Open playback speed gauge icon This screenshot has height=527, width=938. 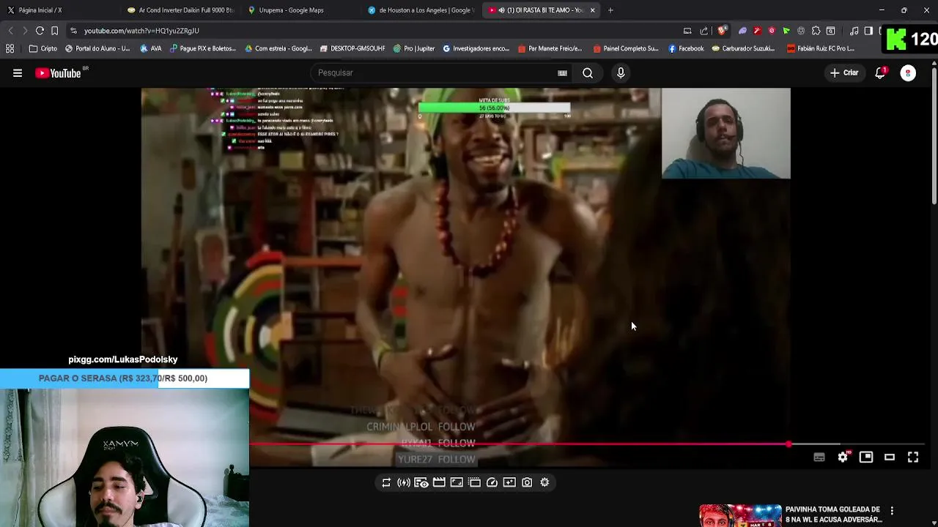[492, 482]
